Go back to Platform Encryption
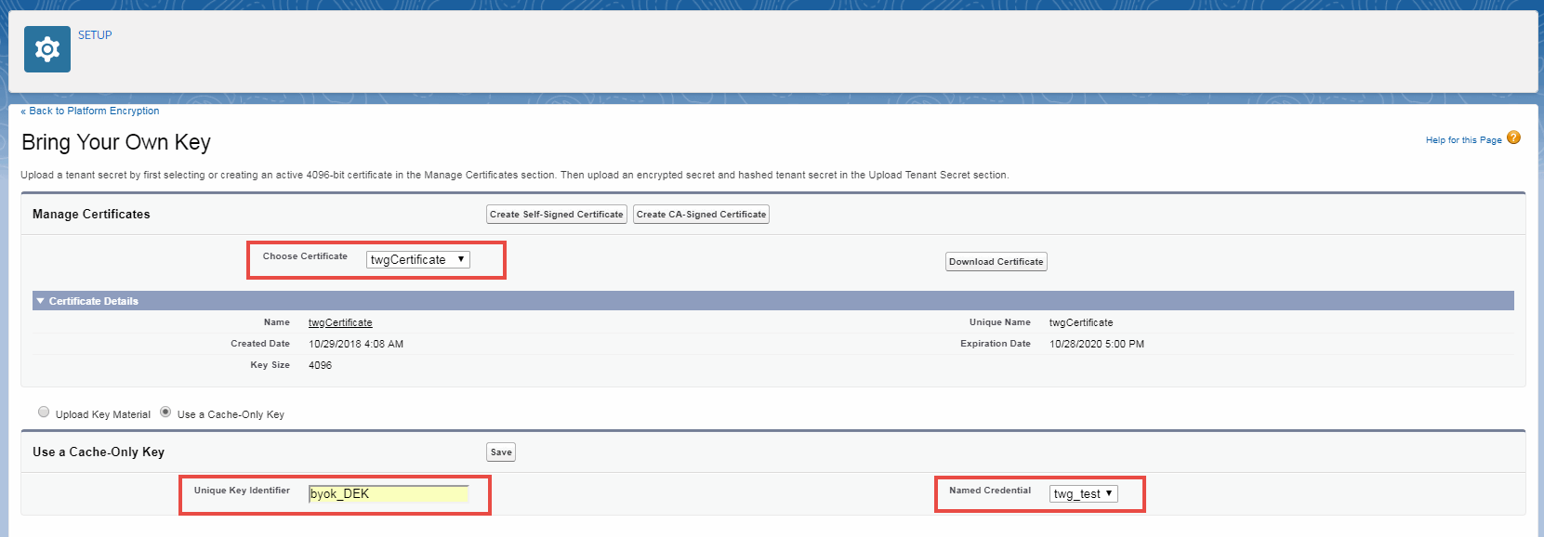 [x=90, y=111]
